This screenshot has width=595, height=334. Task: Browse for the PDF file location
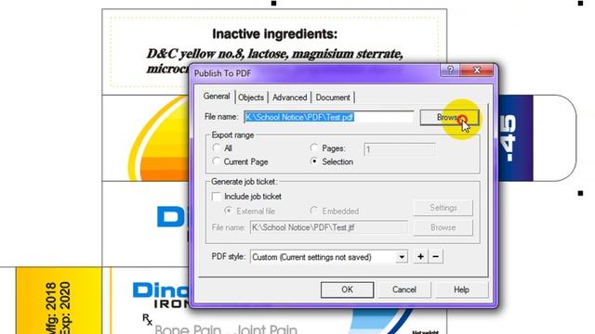click(449, 118)
